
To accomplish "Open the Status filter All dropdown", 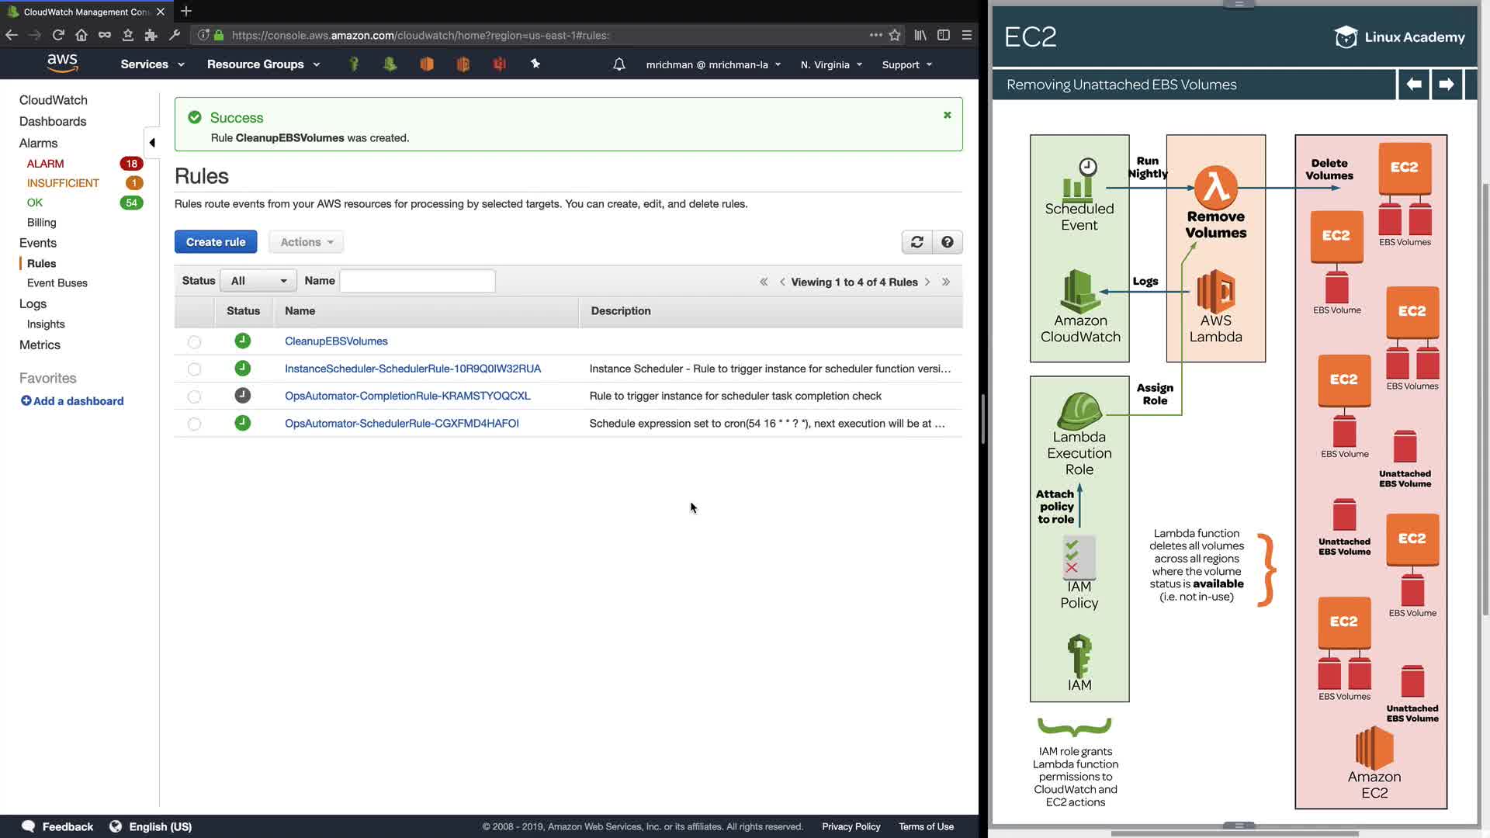I will tap(258, 281).
